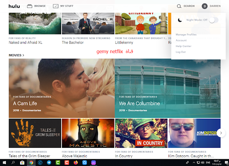The height and width of the screenshot is (166, 229).
Task: Open the Windows Start menu
Action: (4, 162)
